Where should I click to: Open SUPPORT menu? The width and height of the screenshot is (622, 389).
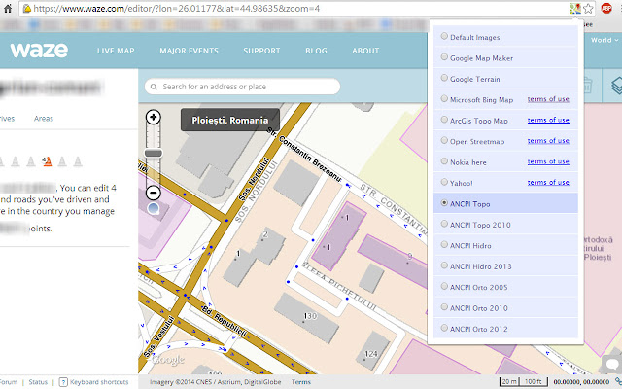(261, 51)
